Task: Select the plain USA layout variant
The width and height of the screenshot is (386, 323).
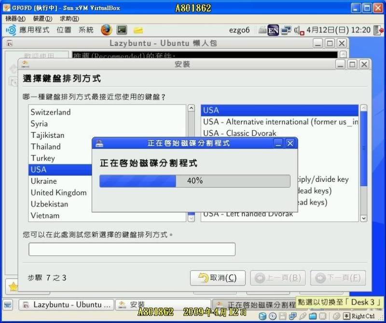Action: [280, 110]
